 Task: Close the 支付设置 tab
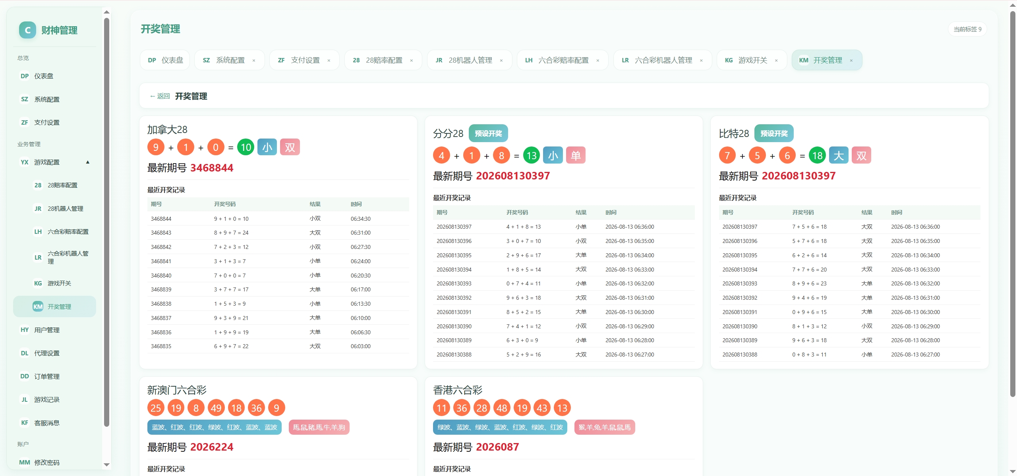pos(329,60)
